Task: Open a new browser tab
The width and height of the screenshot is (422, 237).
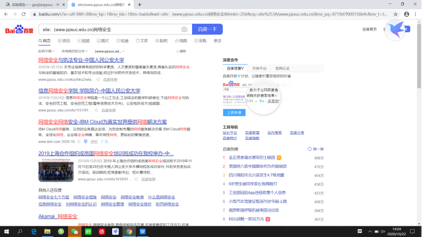Action: coord(139,5)
